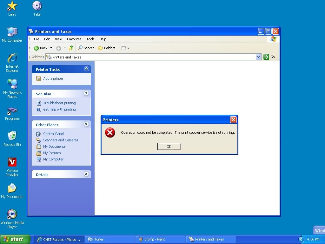Expand the Details panel

coord(86,174)
